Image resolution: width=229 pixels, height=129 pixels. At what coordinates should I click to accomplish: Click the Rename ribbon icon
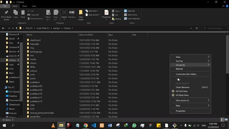[x=72, y=14]
